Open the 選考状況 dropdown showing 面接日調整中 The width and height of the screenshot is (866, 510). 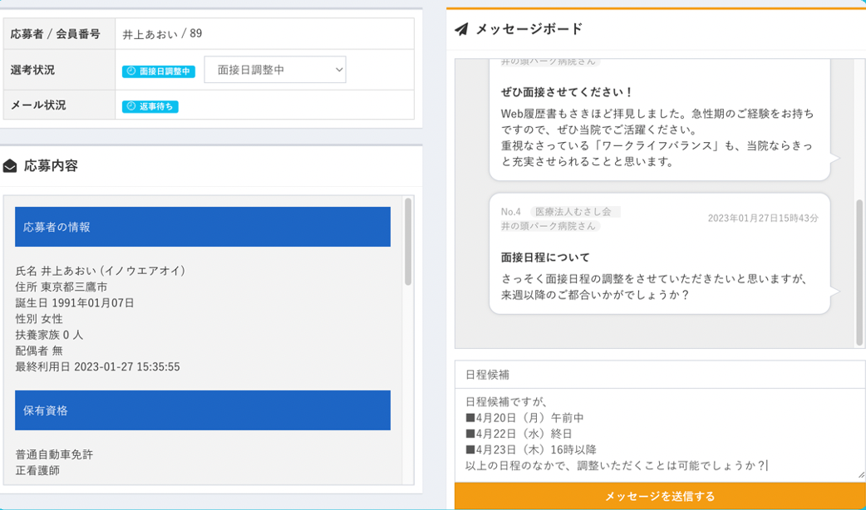coord(274,71)
